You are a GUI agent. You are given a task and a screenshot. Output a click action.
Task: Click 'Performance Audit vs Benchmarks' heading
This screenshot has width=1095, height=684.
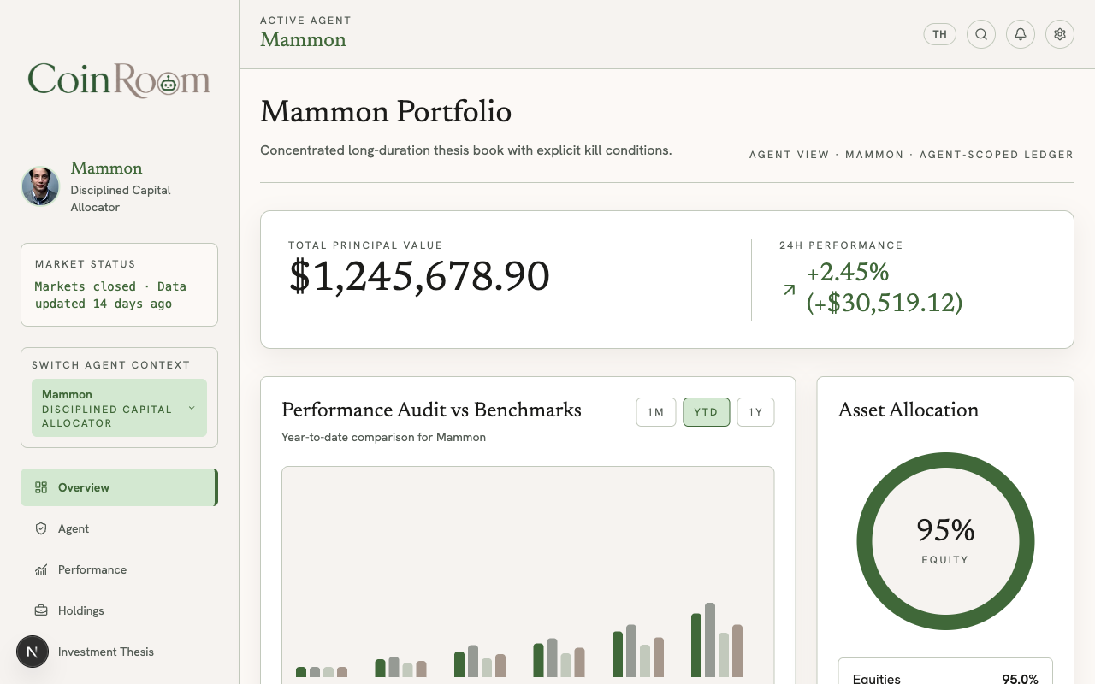tap(431, 410)
